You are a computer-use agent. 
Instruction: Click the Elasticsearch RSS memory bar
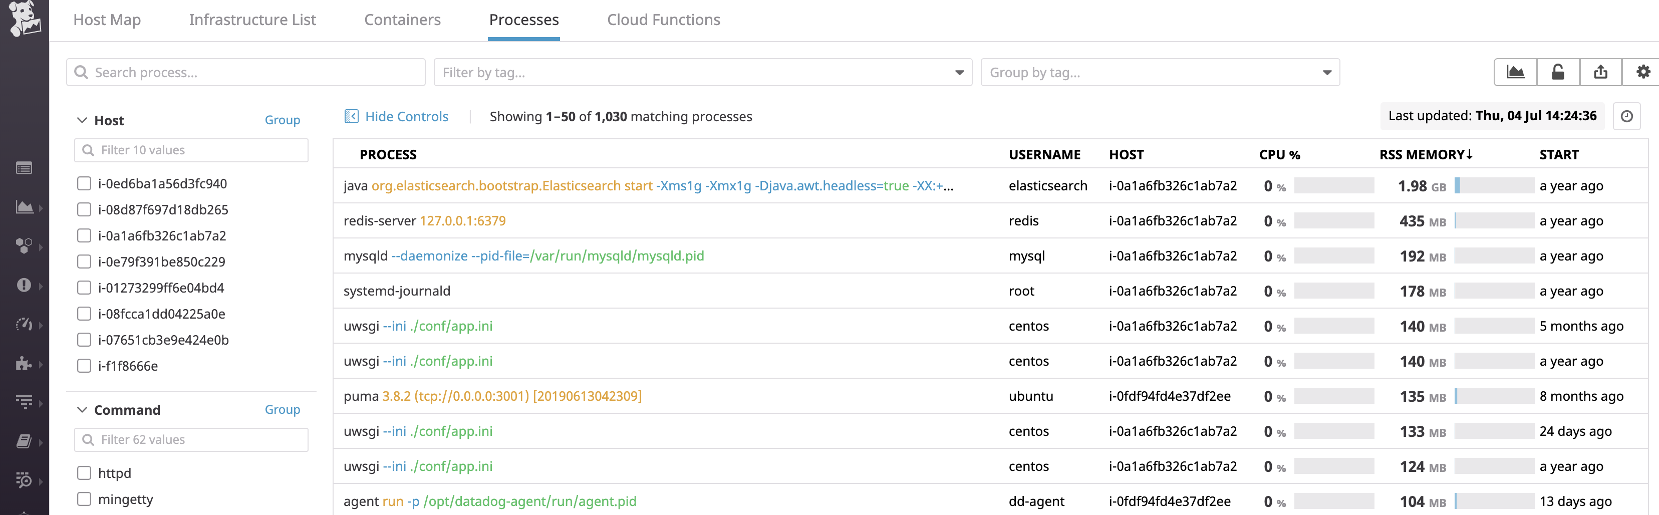point(1494,186)
